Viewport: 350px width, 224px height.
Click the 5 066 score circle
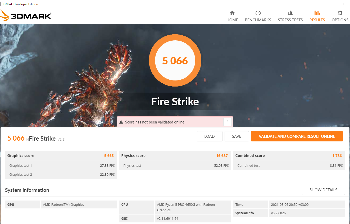[x=175, y=60]
